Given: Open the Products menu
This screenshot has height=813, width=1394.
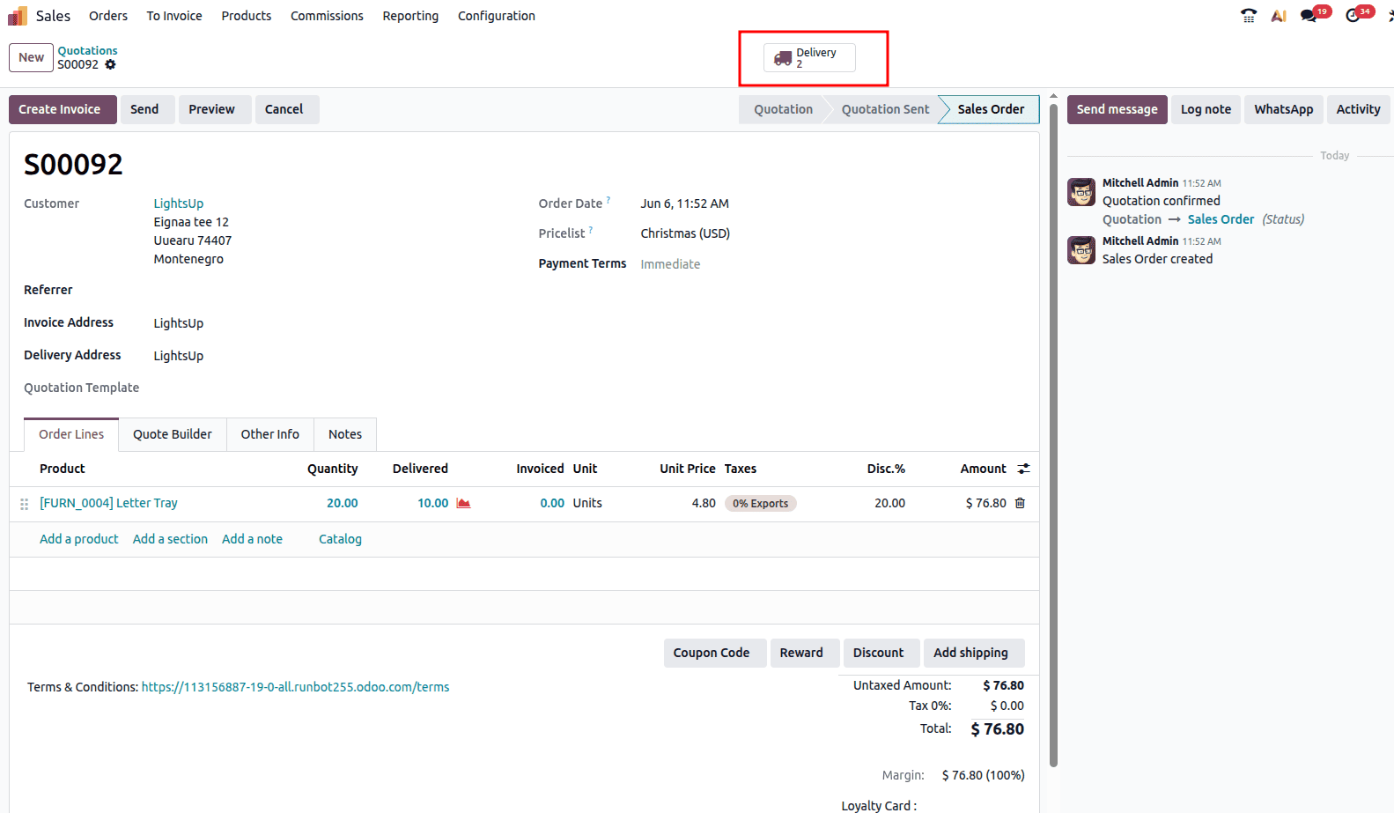Looking at the screenshot, I should (247, 16).
